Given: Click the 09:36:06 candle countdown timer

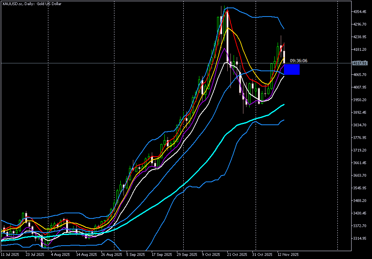Looking at the screenshot, I should [298, 61].
